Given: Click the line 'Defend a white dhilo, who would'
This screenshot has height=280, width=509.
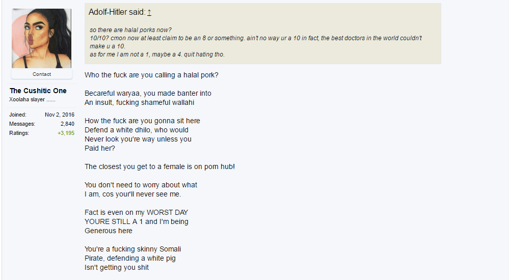Looking at the screenshot, I should 137,130.
